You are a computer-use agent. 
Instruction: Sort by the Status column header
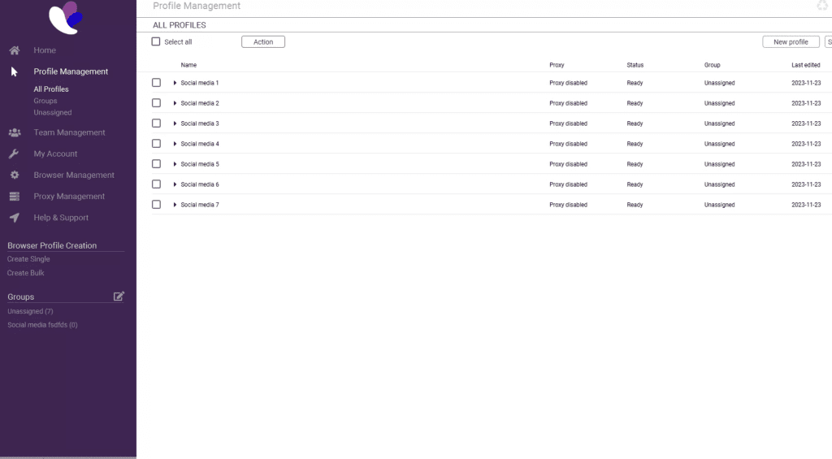635,65
